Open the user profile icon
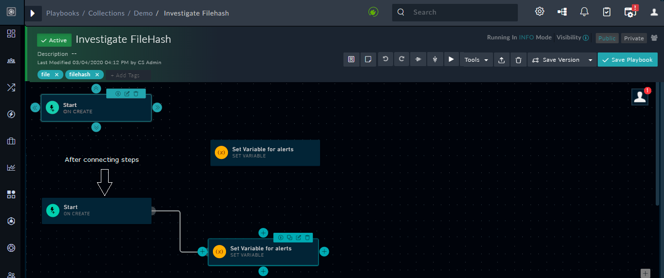664x278 pixels. (x=654, y=12)
